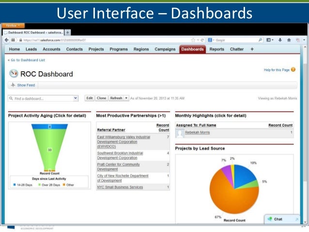This screenshot has width=309, height=232.
Task: Click the bookmark star icon in address bar
Action: tap(193, 40)
